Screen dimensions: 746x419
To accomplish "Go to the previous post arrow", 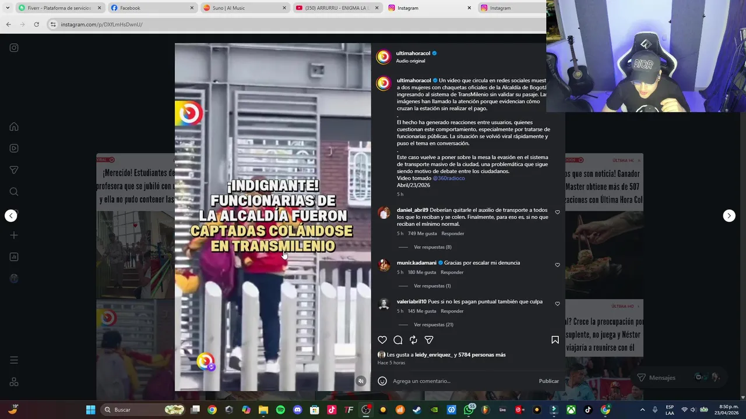I will click(x=11, y=216).
